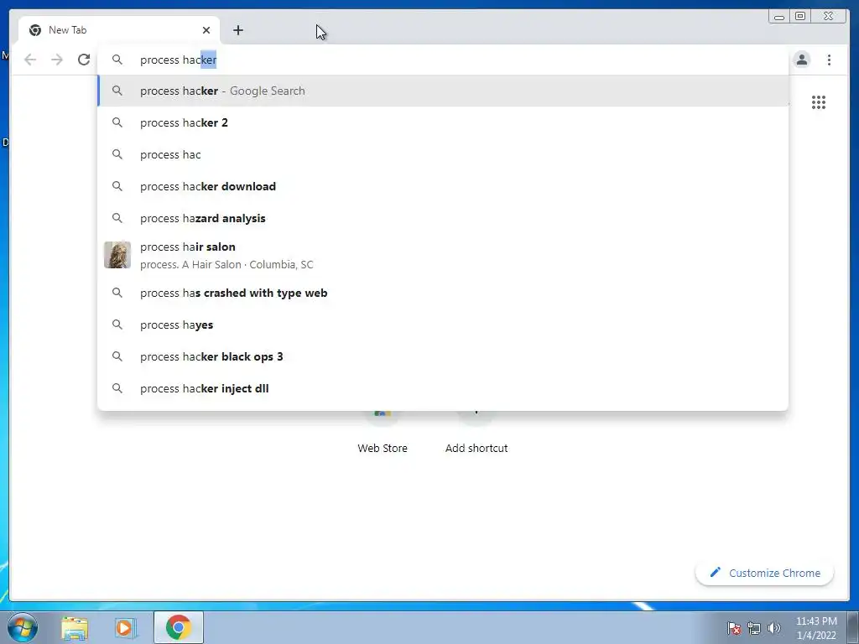Open the Google apps grid icon
The height and width of the screenshot is (644, 859).
coord(819,102)
